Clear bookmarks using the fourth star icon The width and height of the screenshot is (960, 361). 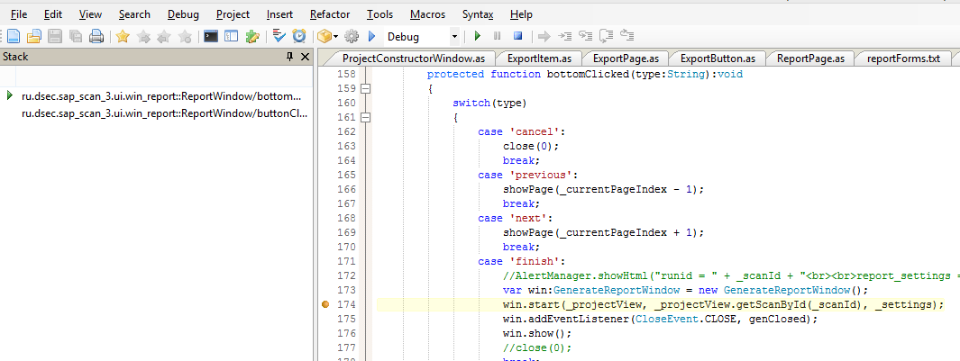click(x=184, y=37)
